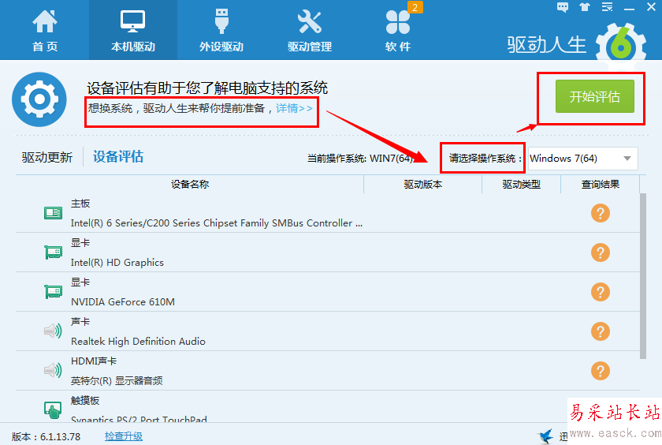The width and height of the screenshot is (662, 445).
Task: Click the question mark for HDMI声卡
Action: 601,371
